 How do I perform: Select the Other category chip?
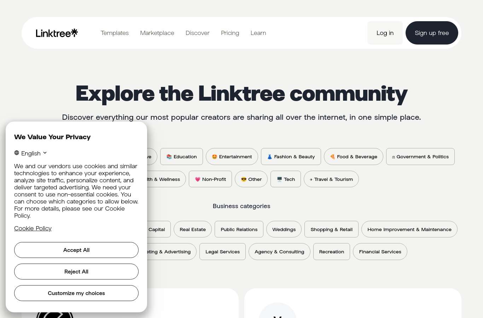(x=251, y=179)
